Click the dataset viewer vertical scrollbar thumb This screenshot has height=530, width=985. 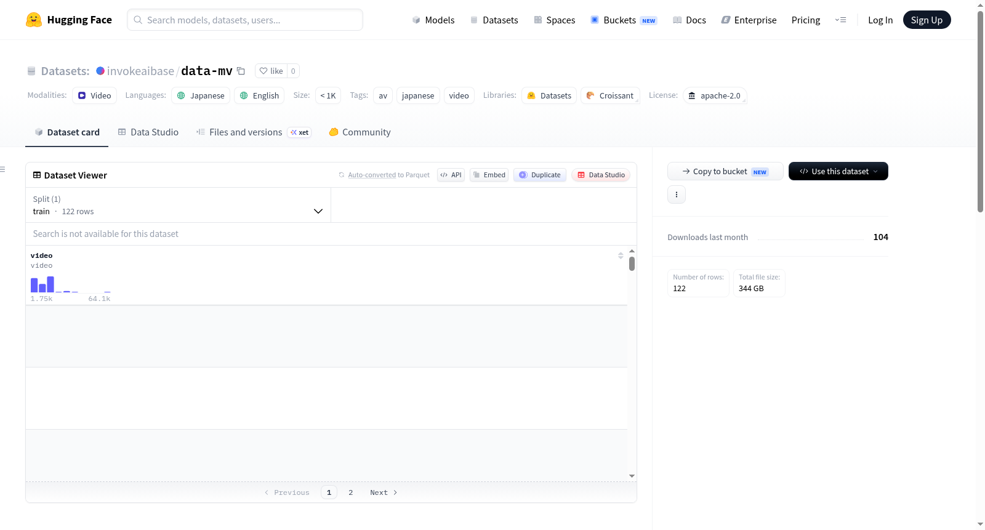(632, 263)
